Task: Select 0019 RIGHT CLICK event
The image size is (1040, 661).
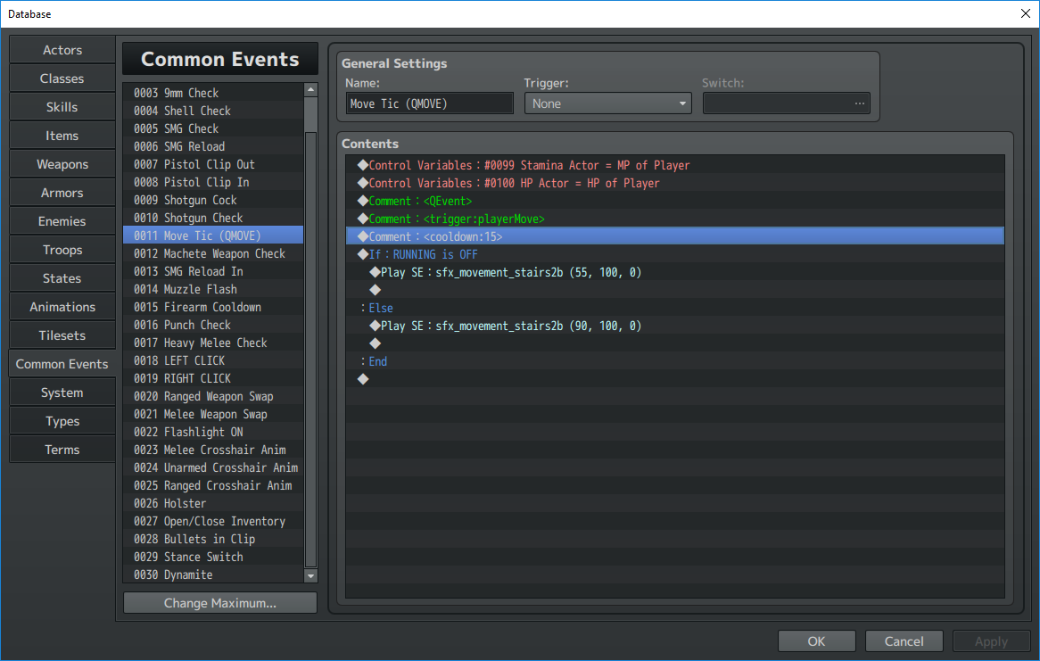Action: [213, 378]
